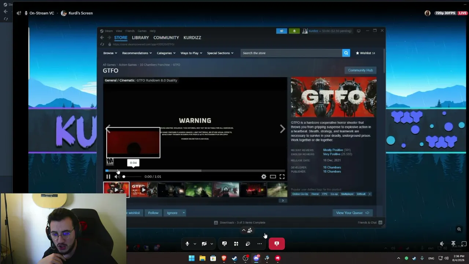The height and width of the screenshot is (264, 469).
Task: Open Windows Start menu
Action: pos(192,258)
